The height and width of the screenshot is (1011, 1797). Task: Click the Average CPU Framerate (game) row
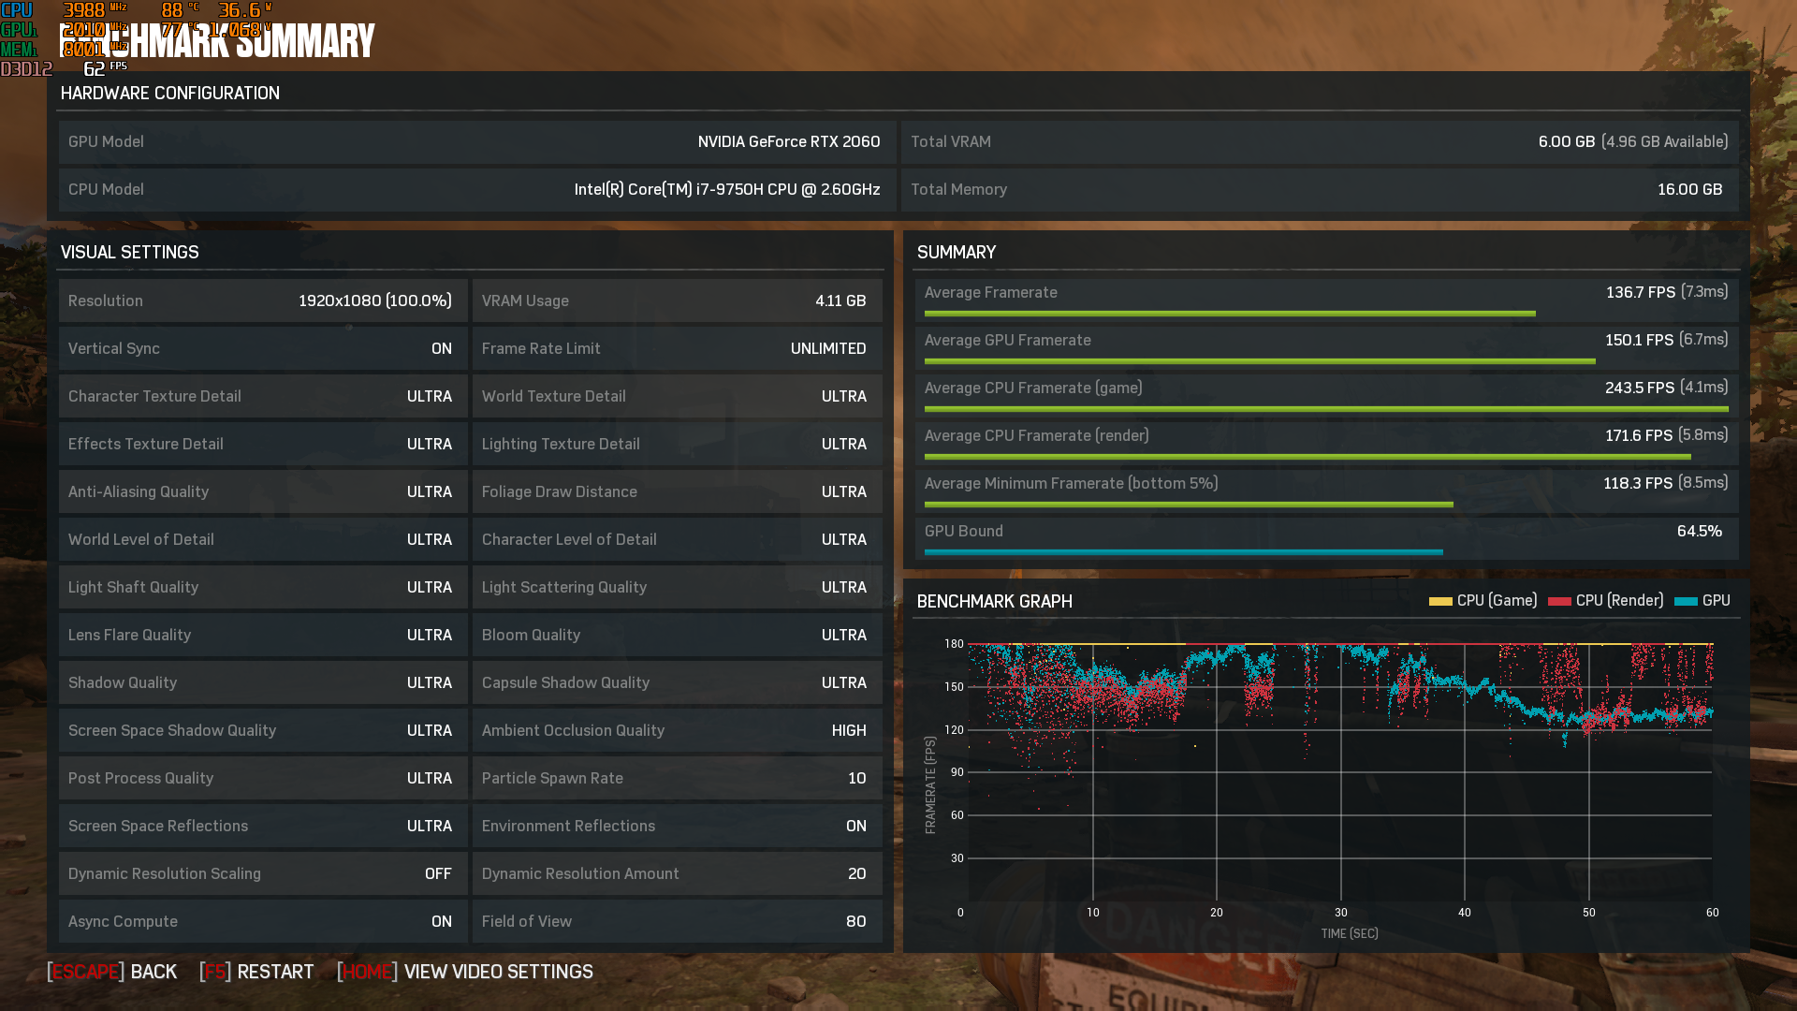(x=1326, y=396)
